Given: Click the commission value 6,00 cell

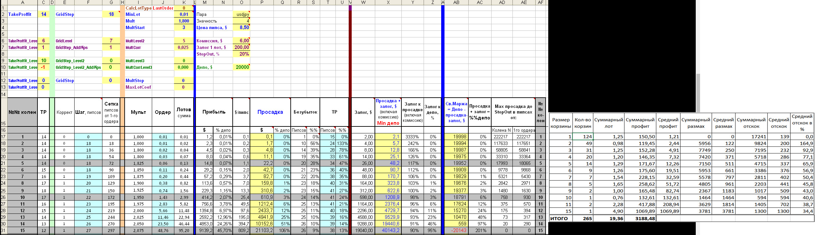Looking at the screenshot, I should pos(241,41).
